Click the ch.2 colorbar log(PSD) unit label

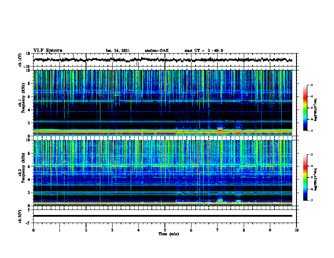316,180
